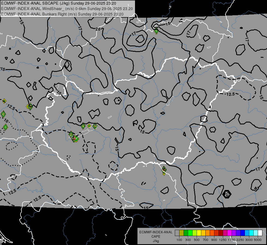The width and height of the screenshot is (267, 245).
Task: Click the SBCAPE (J/kg) title line
Action: (x=59, y=3)
